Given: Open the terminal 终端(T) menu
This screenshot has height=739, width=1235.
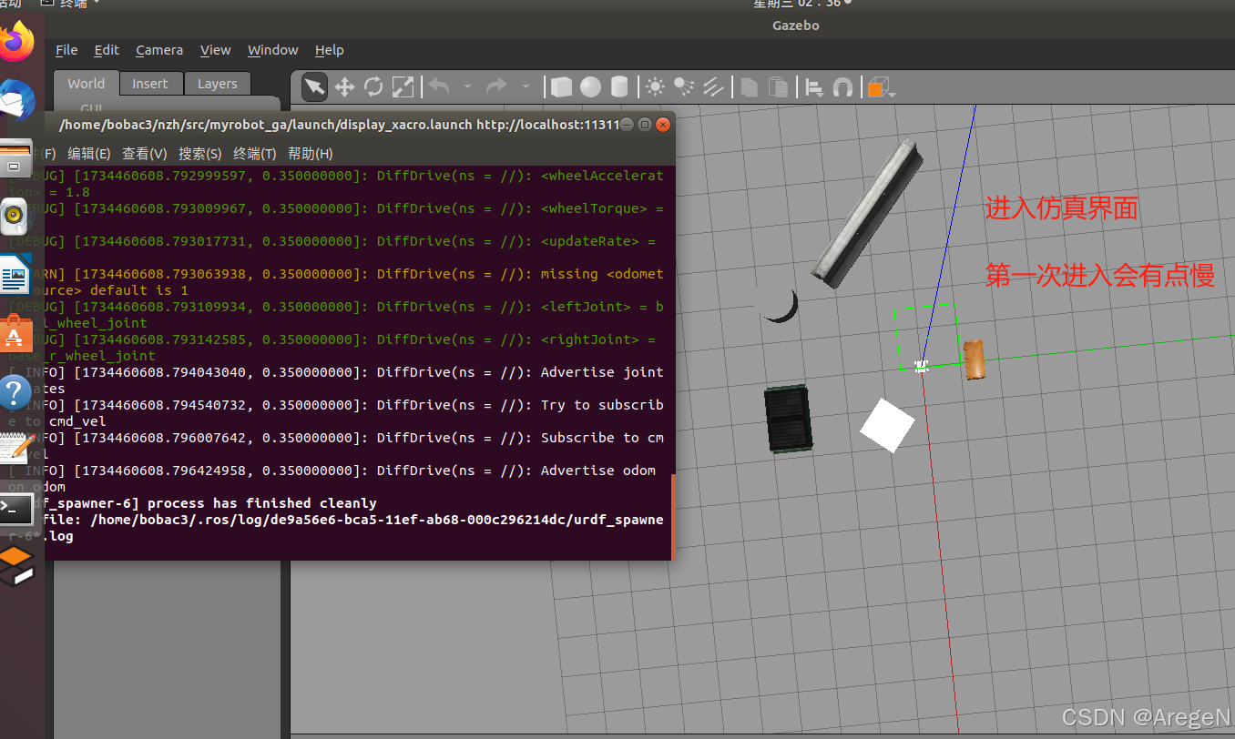Looking at the screenshot, I should 255,154.
